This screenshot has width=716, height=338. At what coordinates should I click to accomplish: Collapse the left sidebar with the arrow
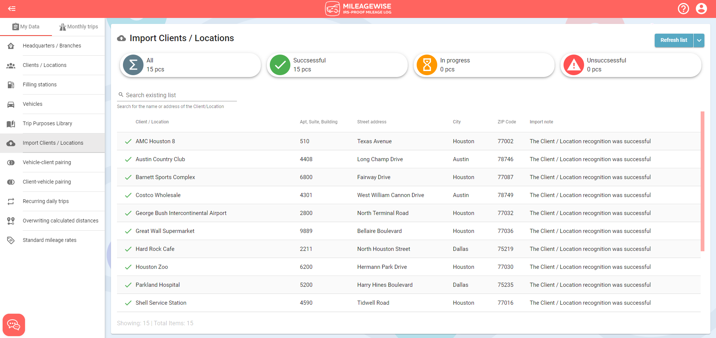(12, 9)
